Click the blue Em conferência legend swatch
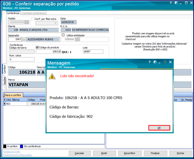The height and width of the screenshot is (159, 194). click(21, 146)
